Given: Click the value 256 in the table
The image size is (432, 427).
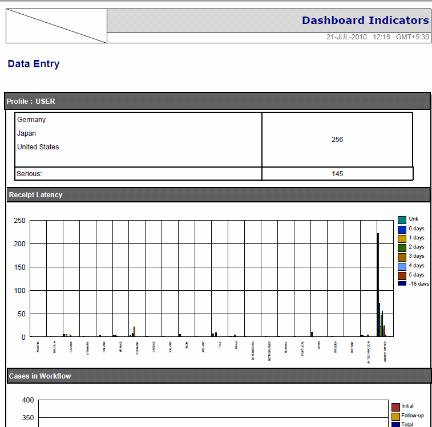Looking at the screenshot, I should (337, 140).
